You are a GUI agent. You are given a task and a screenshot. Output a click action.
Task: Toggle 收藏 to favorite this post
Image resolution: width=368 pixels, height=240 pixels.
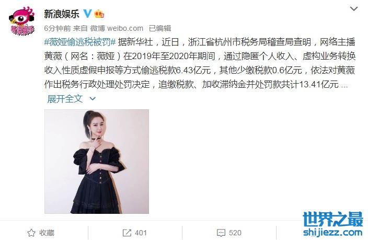click(x=47, y=233)
